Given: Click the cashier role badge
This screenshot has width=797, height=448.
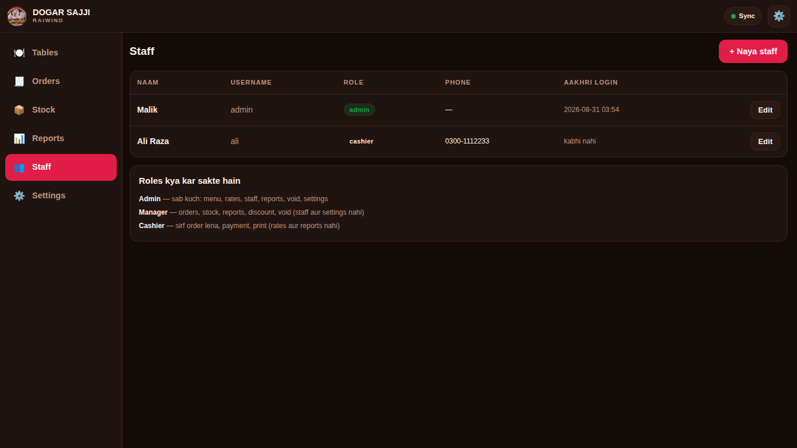Looking at the screenshot, I should point(361,141).
